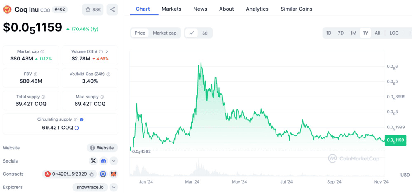Open snowtrace.io explorer link
Screen dimensions: 412x193
point(90,187)
